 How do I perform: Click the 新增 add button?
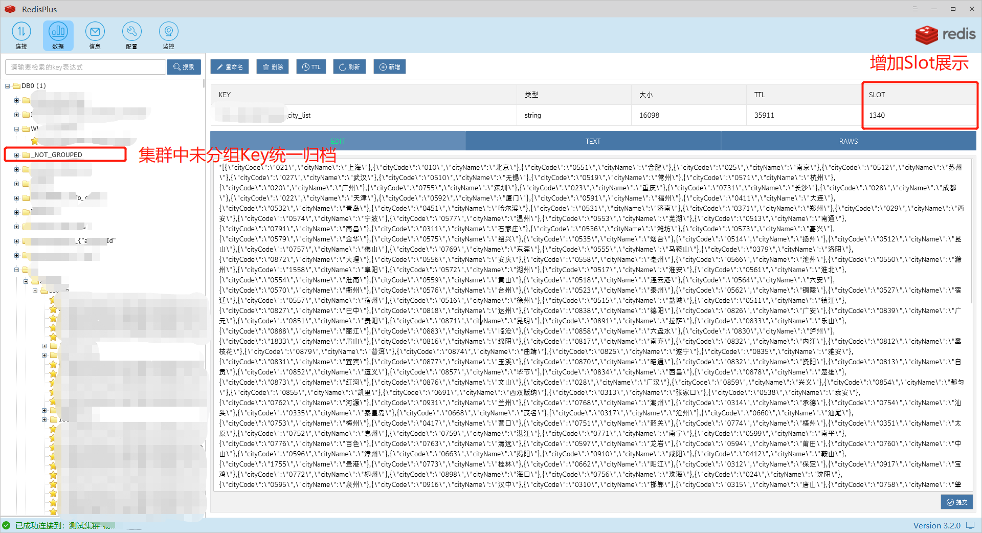(x=390, y=67)
